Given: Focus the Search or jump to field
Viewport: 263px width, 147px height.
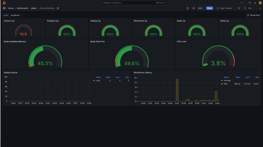Looking at the screenshot, I should pos(132,3).
